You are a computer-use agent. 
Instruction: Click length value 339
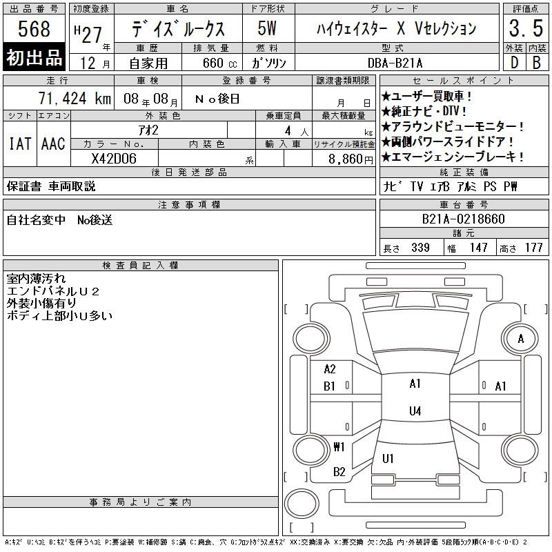420,248
